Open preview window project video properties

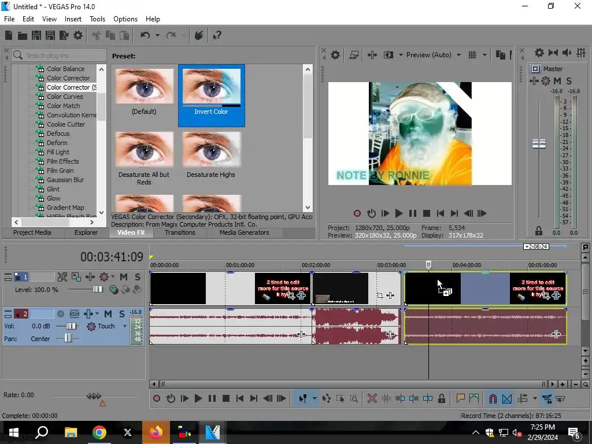tap(335, 55)
